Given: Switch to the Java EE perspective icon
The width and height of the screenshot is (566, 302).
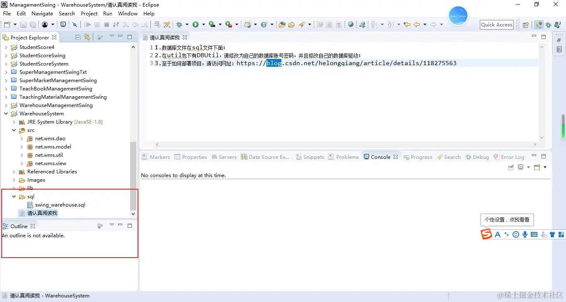Looking at the screenshot, I should (539, 25).
